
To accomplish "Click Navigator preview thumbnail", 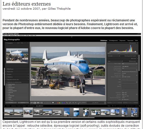I will 17,56.
